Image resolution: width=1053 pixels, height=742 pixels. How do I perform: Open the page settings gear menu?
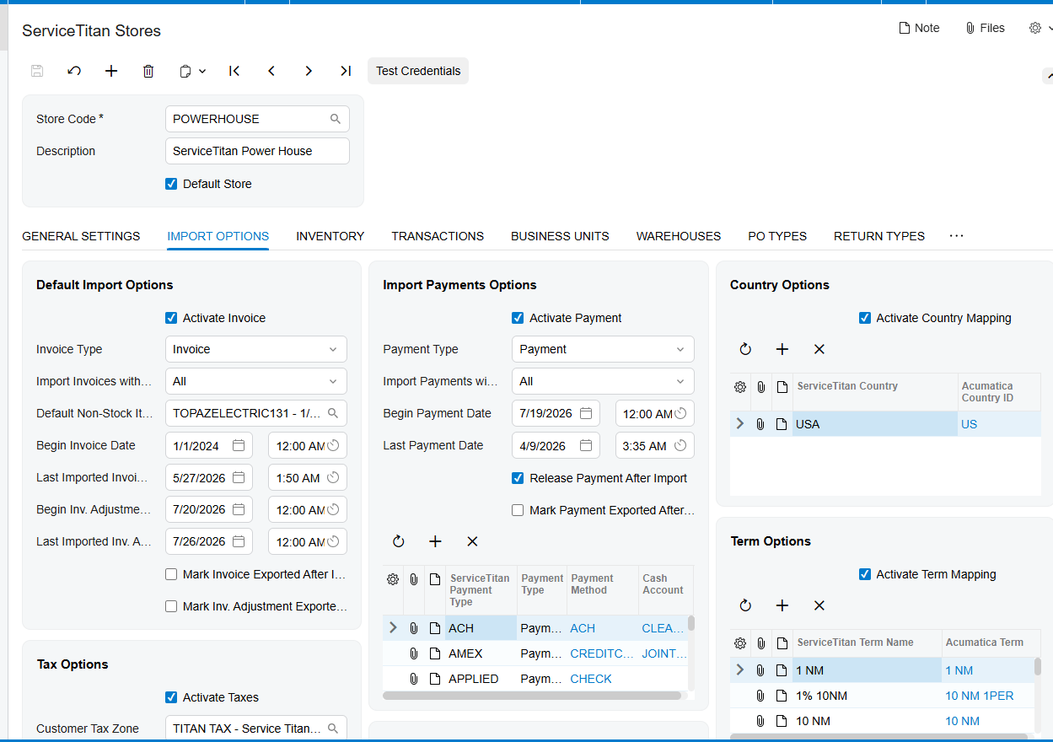click(1035, 28)
